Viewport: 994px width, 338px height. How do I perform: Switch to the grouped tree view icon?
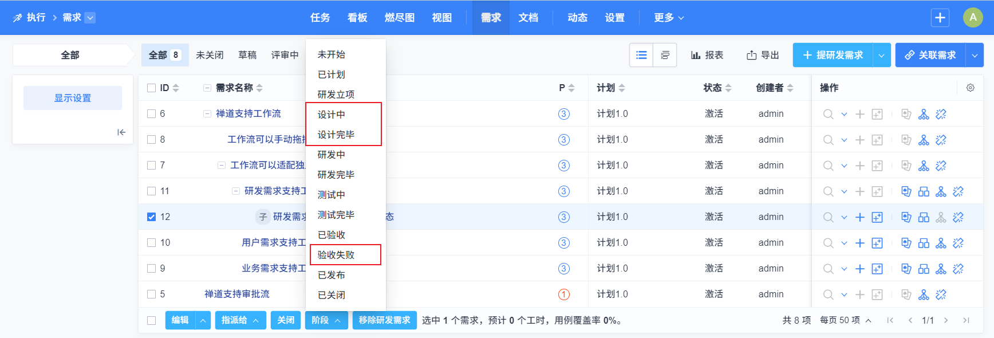pyautogui.click(x=665, y=55)
